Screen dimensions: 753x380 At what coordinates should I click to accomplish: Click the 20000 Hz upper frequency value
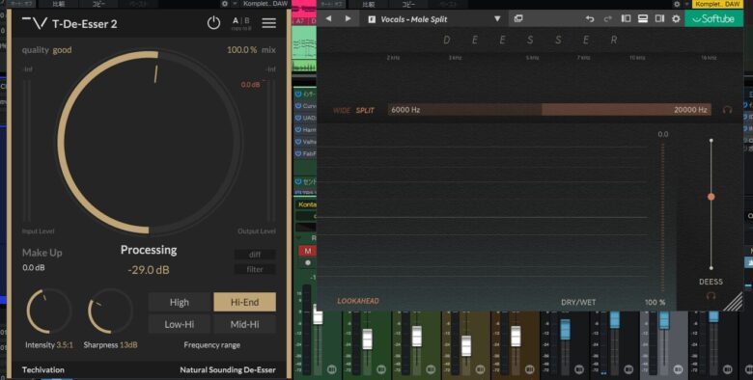click(x=690, y=110)
